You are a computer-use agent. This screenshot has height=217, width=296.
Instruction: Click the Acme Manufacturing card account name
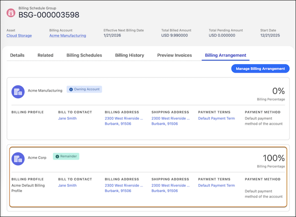tap(45, 91)
